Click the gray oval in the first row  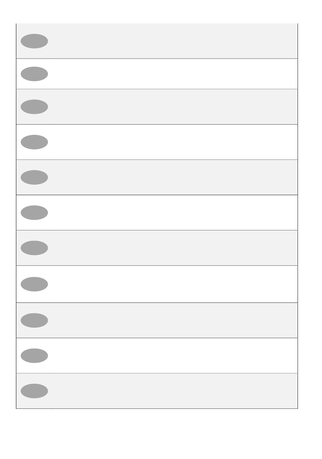coord(34,41)
